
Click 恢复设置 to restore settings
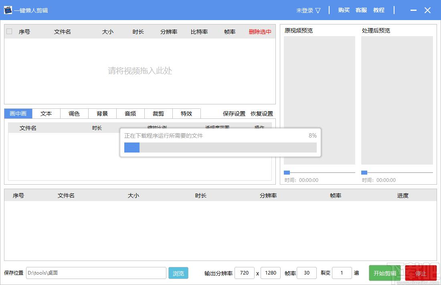pos(262,114)
